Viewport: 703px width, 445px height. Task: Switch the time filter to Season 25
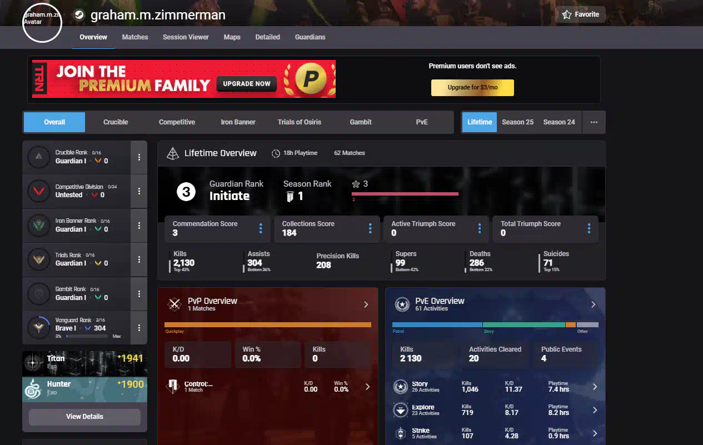[517, 122]
